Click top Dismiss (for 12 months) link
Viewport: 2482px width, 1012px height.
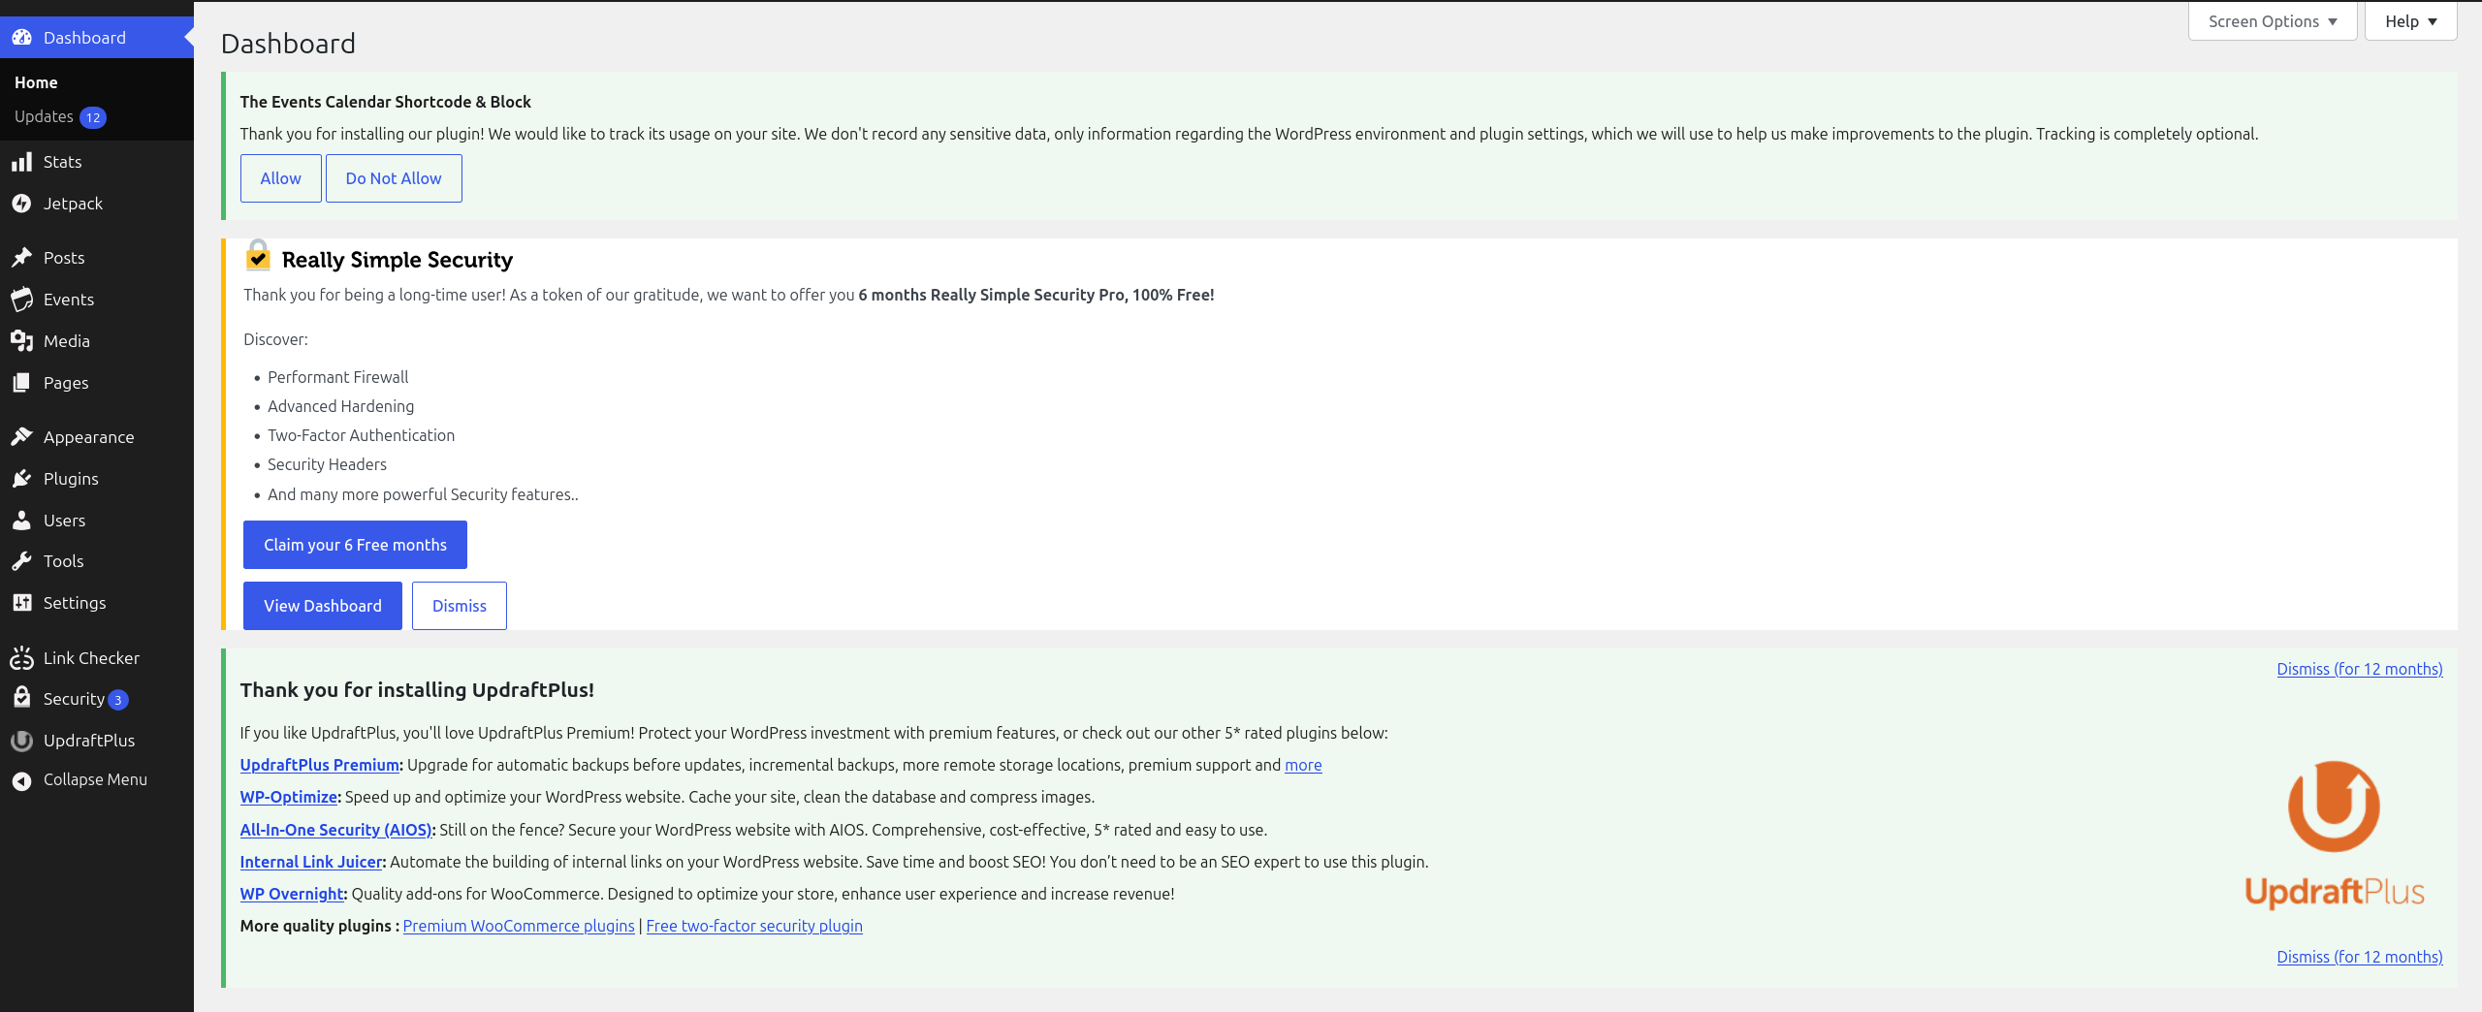pos(2360,669)
